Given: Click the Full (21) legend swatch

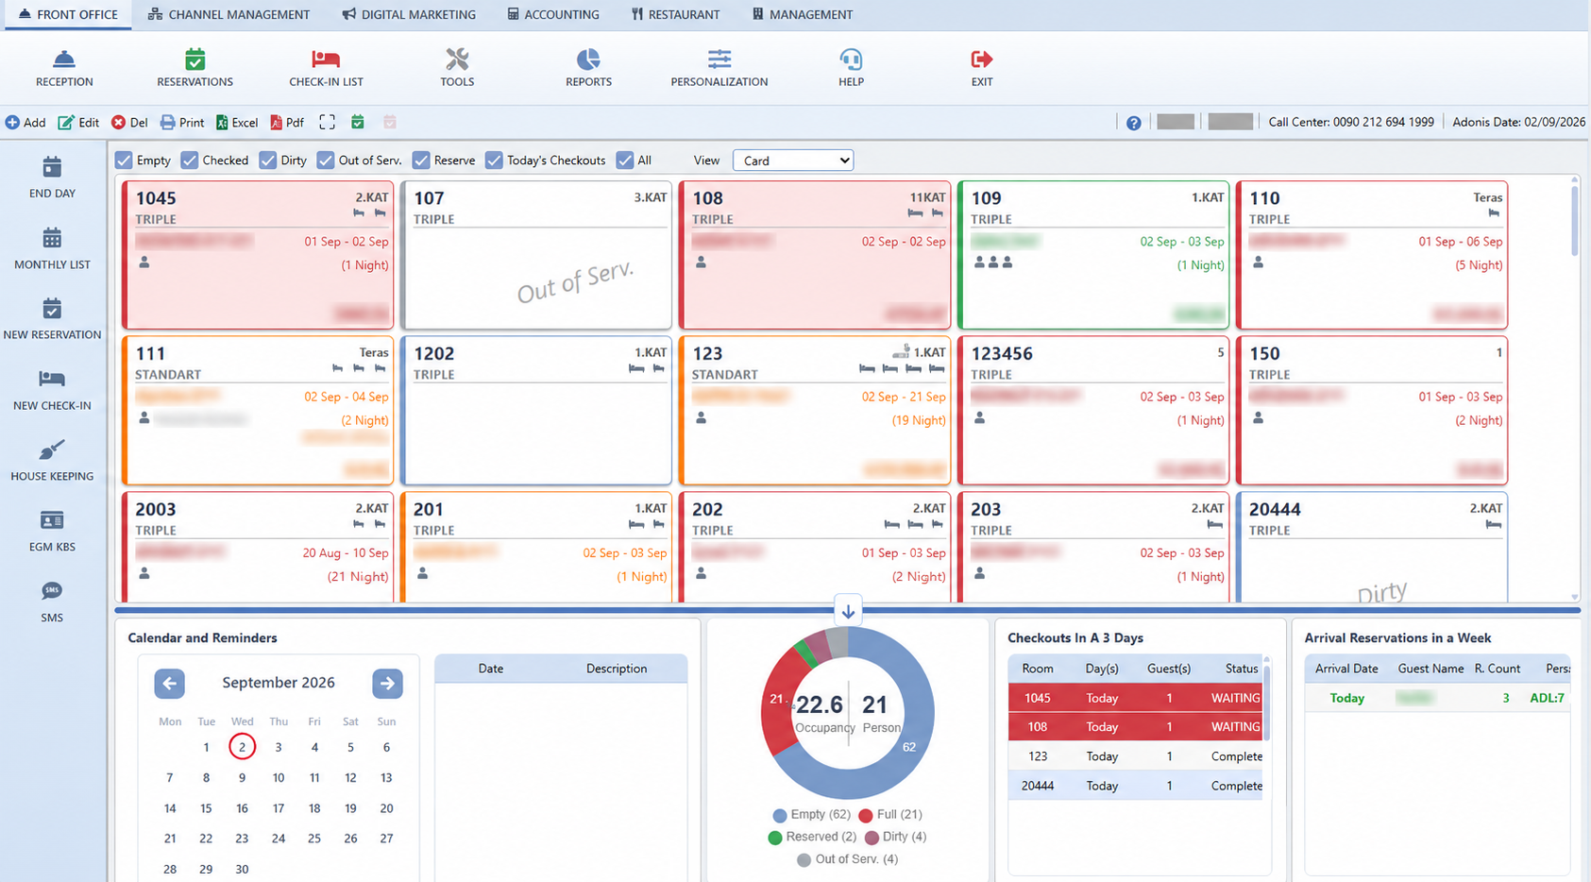Looking at the screenshot, I should coord(866,815).
